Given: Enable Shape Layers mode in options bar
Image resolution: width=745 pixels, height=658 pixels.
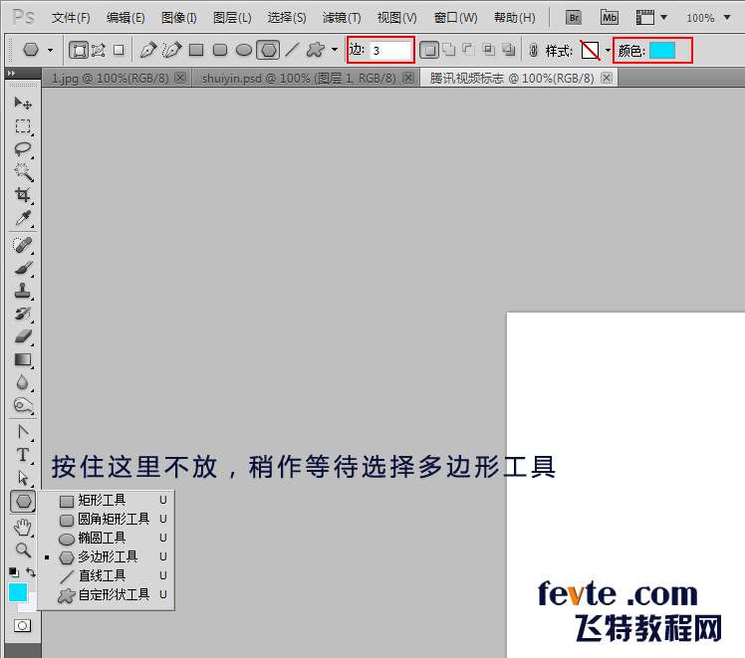Looking at the screenshot, I should click(79, 50).
